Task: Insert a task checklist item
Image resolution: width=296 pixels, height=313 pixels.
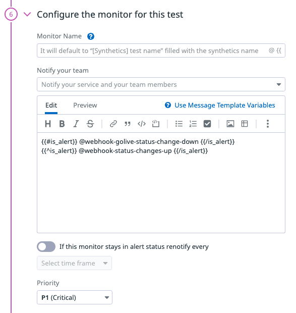Action: tap(207, 124)
